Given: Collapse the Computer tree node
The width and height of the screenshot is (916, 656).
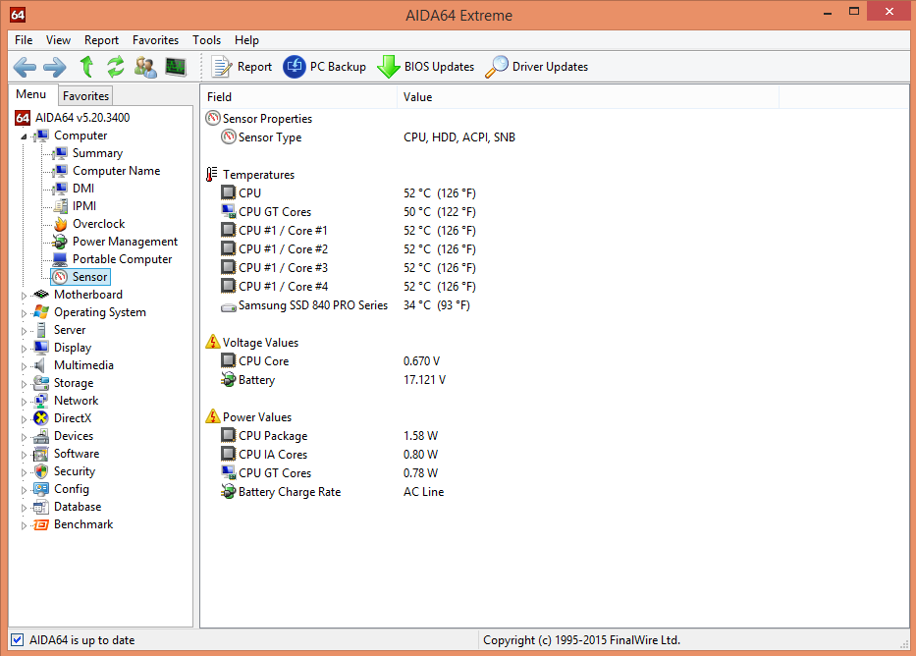Looking at the screenshot, I should pyautogui.click(x=24, y=137).
